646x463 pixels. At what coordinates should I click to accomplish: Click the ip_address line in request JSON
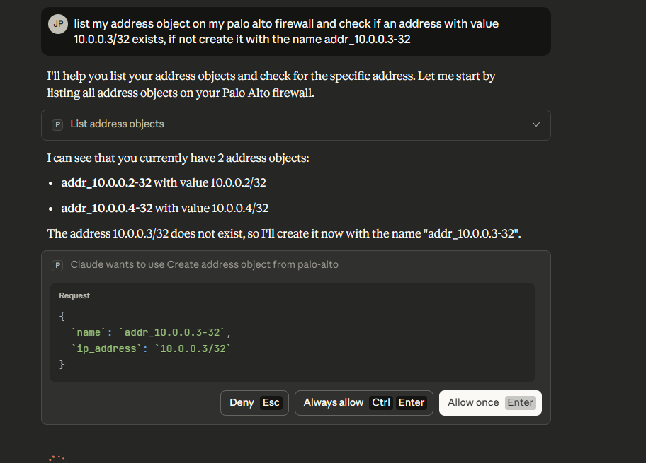152,348
